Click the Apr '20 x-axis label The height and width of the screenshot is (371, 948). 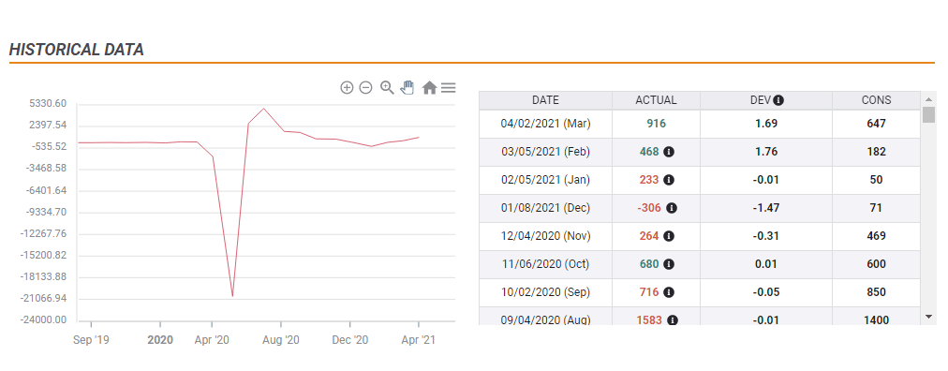pos(212,340)
